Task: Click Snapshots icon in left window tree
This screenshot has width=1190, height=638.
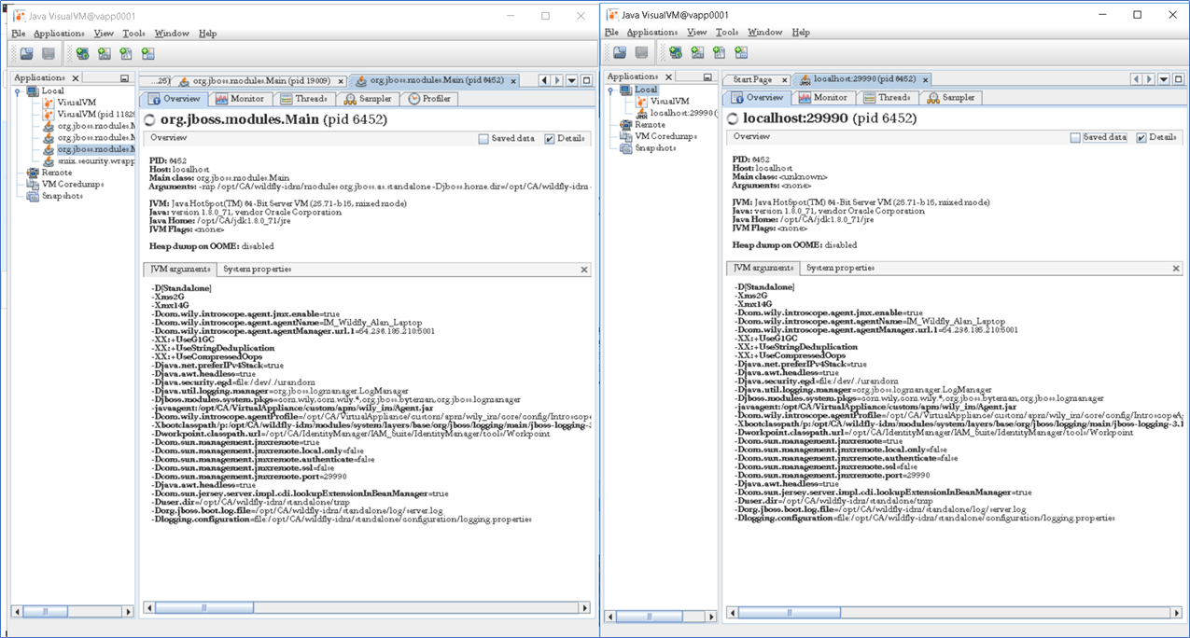Action: point(33,196)
